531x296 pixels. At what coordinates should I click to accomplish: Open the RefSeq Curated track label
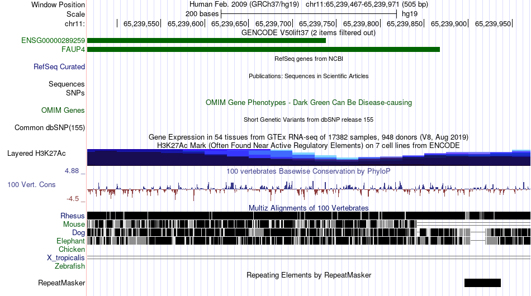tap(59, 66)
